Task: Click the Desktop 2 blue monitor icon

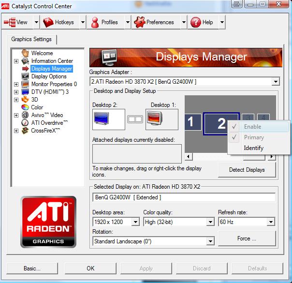Action: 102,119
